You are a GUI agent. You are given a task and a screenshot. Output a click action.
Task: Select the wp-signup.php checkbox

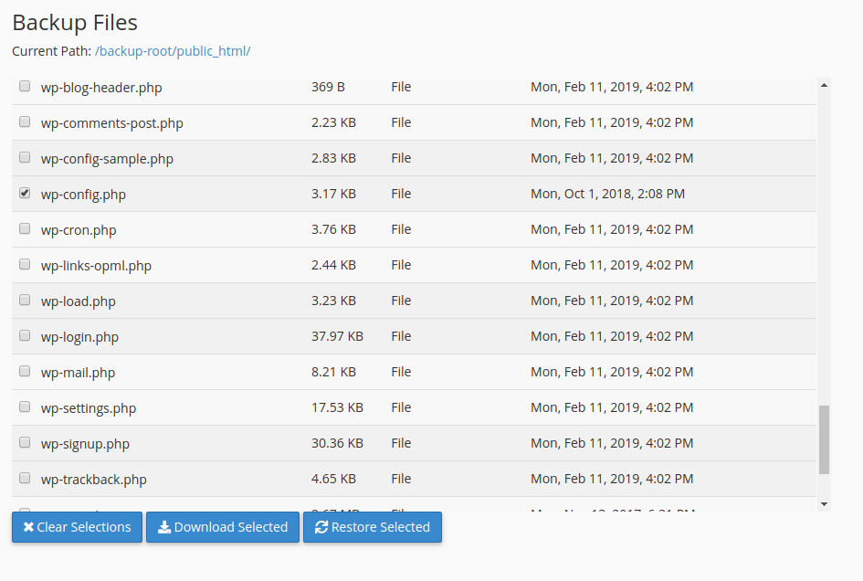pos(25,442)
